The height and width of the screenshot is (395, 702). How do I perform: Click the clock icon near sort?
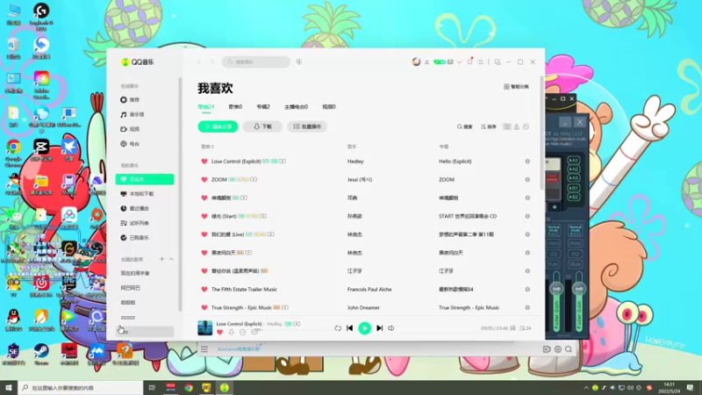(526, 126)
